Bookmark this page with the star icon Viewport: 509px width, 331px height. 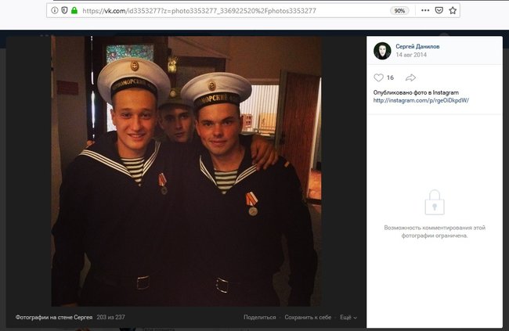pos(453,10)
